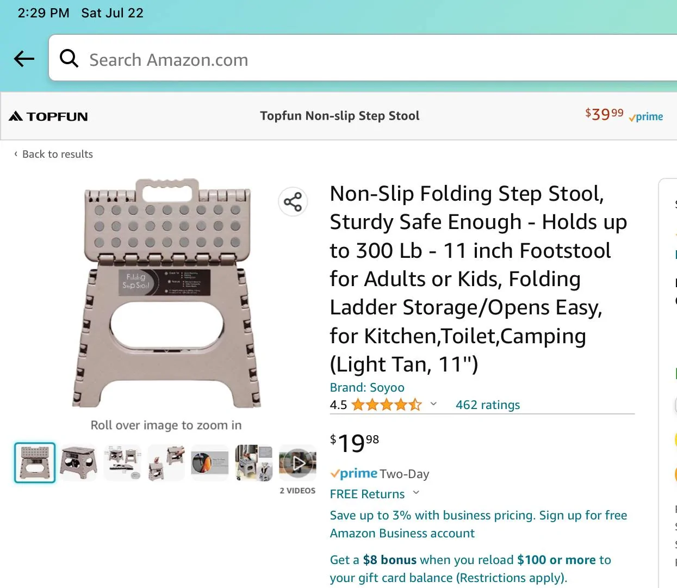Screen dimensions: 677x588
Task: Click the search magnifier icon
Action: (x=69, y=58)
